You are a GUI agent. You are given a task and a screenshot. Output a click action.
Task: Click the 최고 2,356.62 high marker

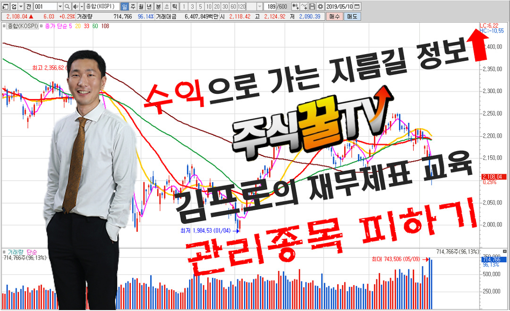coord(50,68)
